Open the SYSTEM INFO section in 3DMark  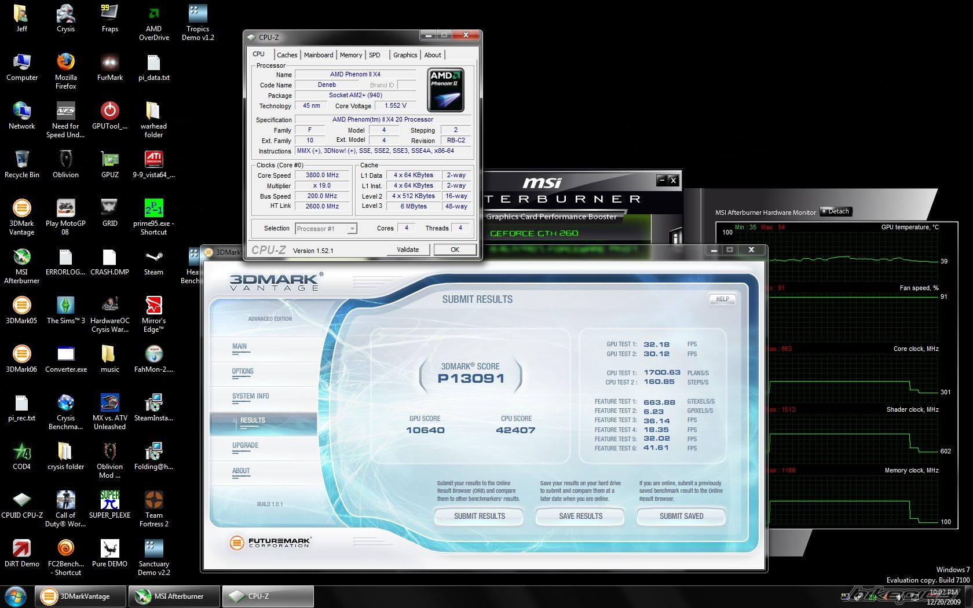coord(251,396)
